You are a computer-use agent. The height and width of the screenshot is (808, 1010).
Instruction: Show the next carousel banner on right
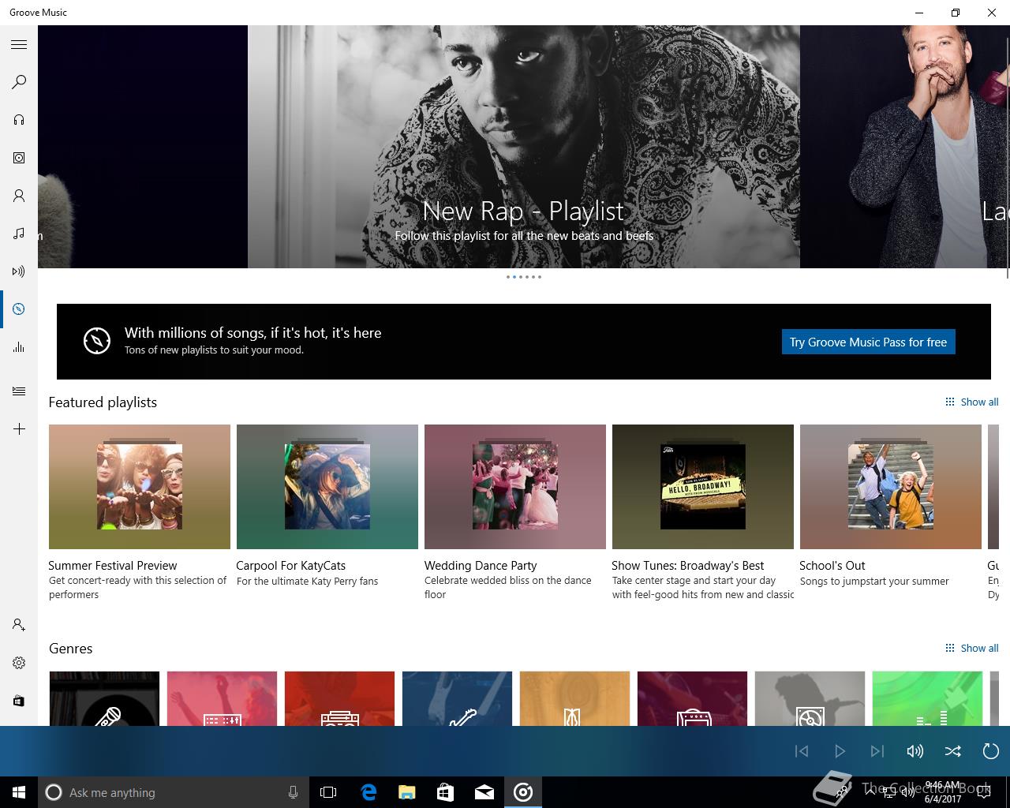pos(905,147)
